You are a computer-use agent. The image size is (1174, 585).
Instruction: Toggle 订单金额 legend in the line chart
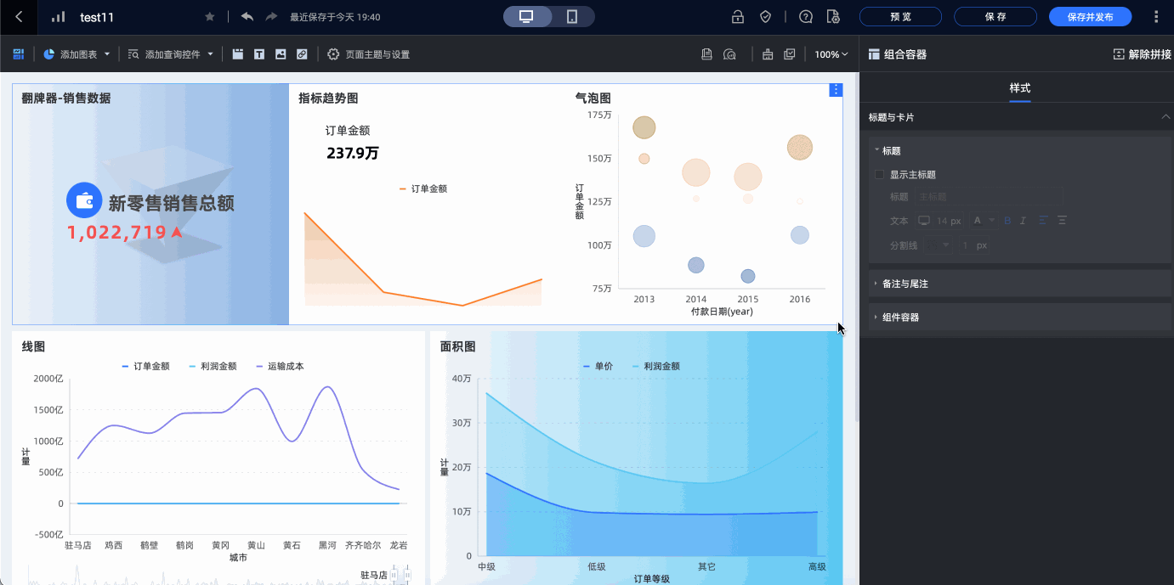(x=145, y=367)
